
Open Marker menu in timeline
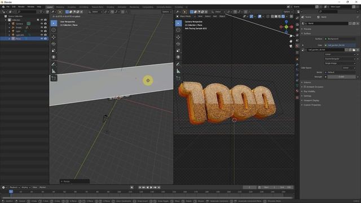(x=43, y=187)
